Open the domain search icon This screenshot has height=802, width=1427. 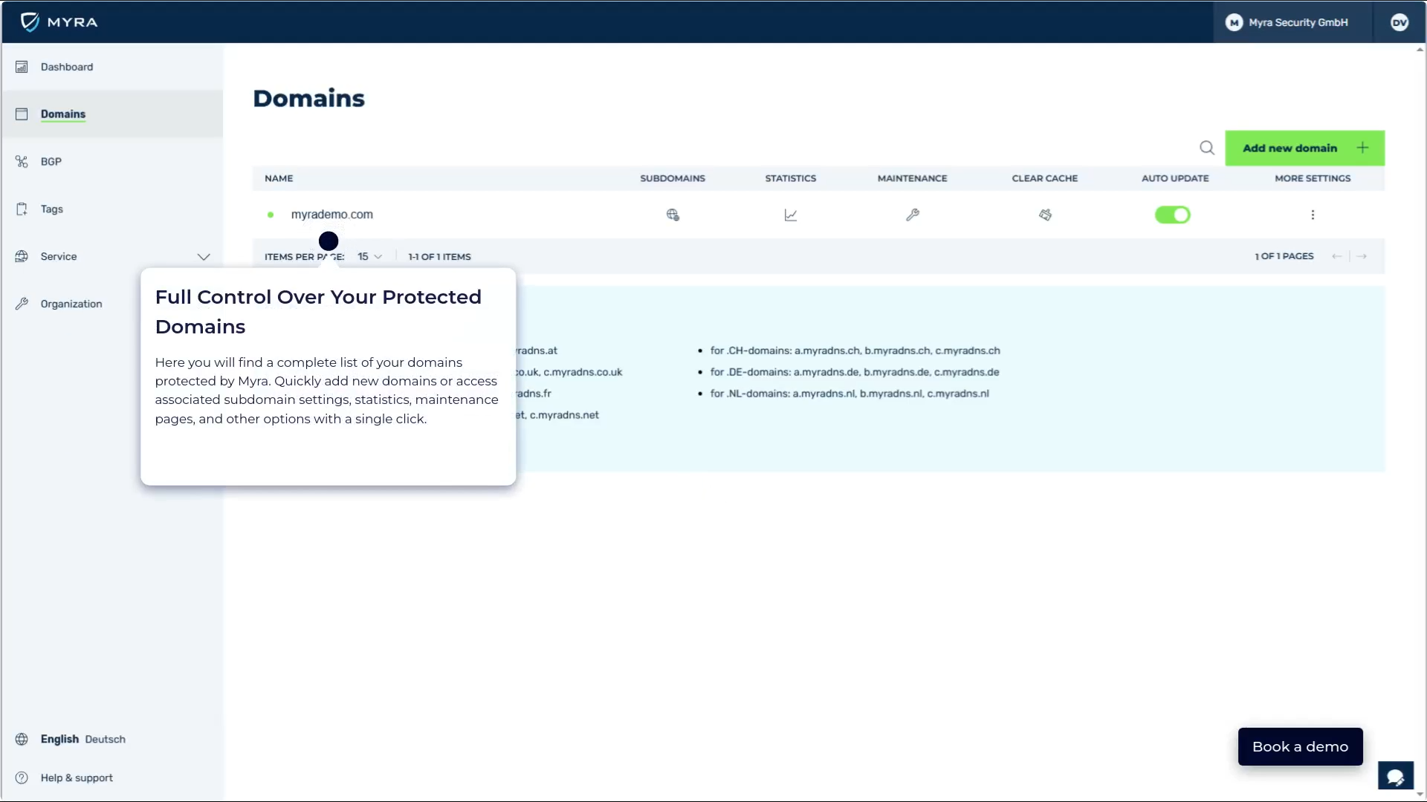click(1207, 147)
